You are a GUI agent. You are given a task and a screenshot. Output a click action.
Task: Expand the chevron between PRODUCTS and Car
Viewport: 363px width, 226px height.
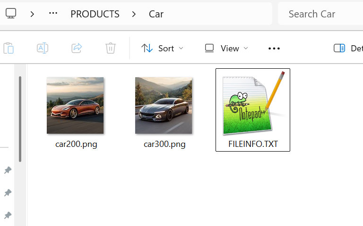134,14
